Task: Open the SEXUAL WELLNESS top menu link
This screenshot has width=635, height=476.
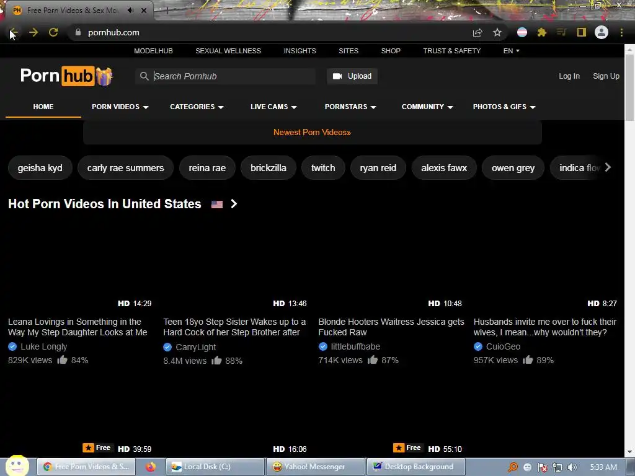Action: (x=228, y=51)
